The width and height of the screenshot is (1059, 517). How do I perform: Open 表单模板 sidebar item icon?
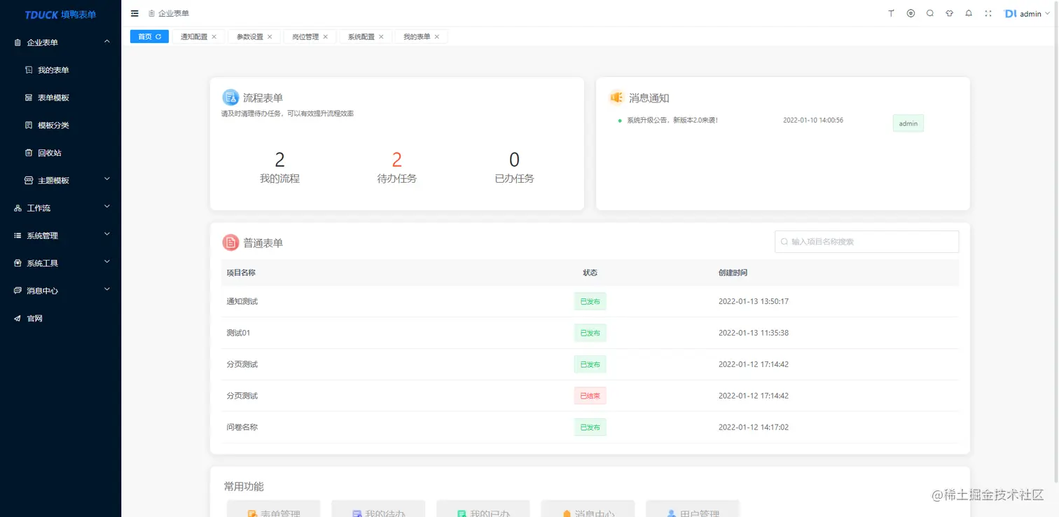click(29, 97)
